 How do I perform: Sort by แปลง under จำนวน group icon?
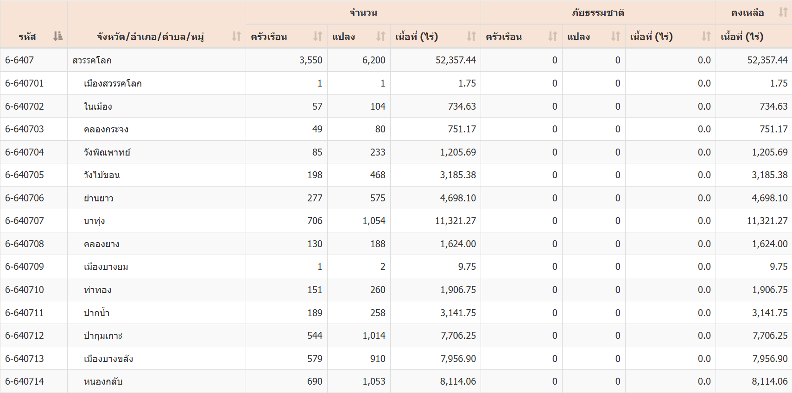point(380,36)
